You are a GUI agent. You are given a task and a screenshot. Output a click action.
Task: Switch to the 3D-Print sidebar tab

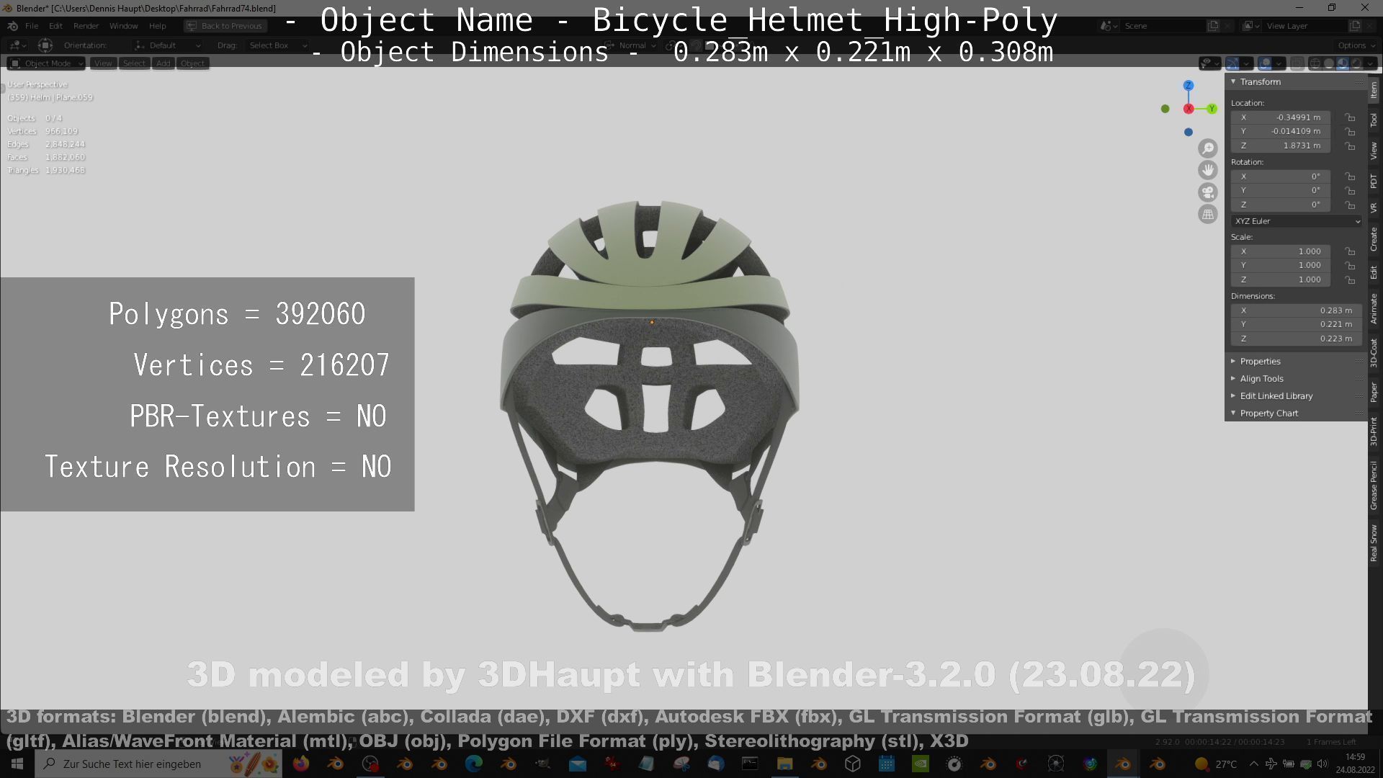point(1374,431)
